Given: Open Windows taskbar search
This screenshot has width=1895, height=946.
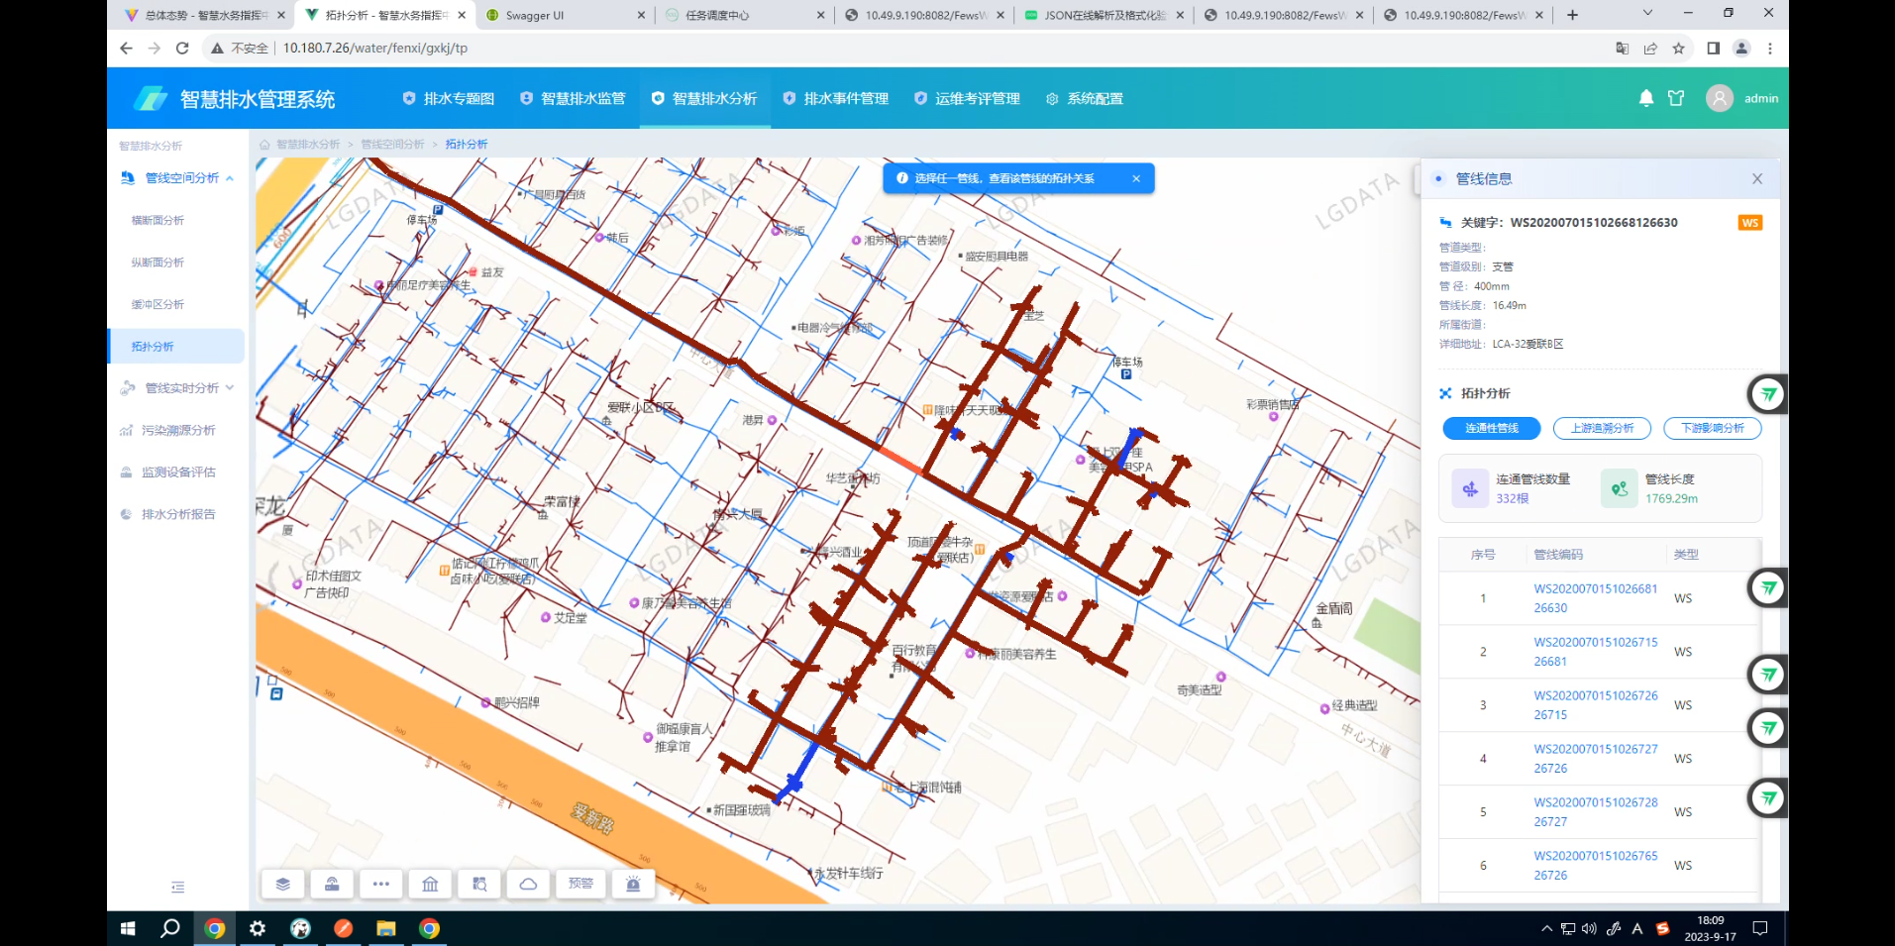Looking at the screenshot, I should tap(170, 928).
